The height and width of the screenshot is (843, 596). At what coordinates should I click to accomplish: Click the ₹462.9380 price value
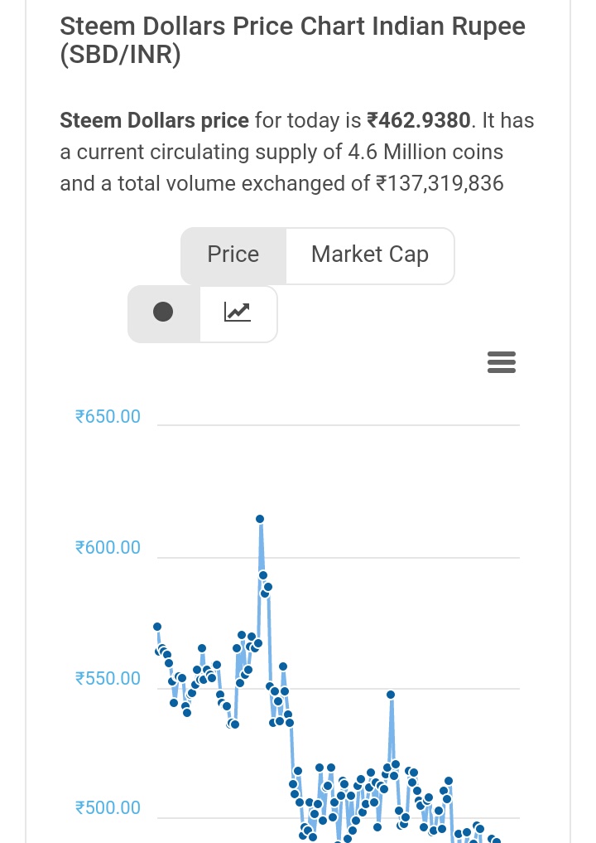(x=419, y=120)
